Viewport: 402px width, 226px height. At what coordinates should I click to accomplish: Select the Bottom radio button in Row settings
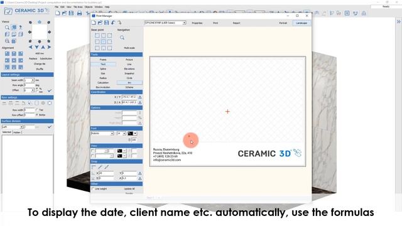click(37, 115)
